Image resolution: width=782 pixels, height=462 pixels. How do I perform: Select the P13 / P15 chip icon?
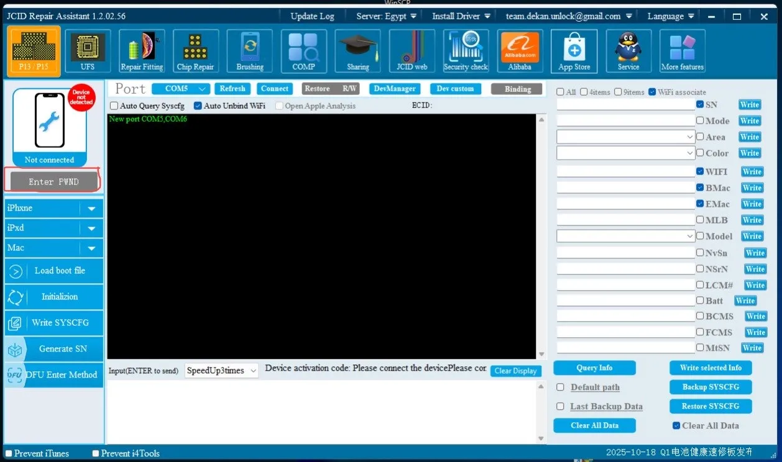click(34, 51)
